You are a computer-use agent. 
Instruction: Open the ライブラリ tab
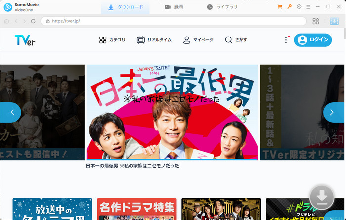[x=222, y=7]
